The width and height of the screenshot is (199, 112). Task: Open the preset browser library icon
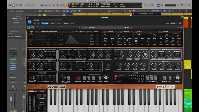(79, 28)
